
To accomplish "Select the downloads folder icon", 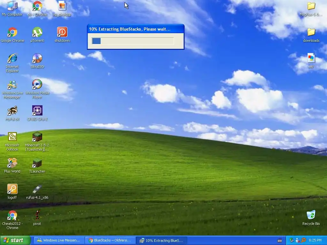I will click(x=311, y=32).
